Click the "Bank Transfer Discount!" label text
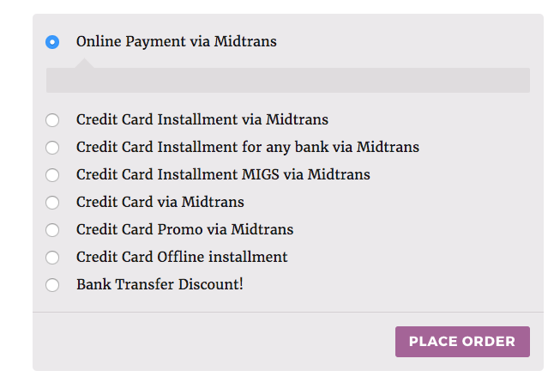This screenshot has width=560, height=389. point(160,284)
